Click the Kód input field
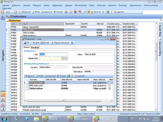This screenshot has height=122, width=163. point(54,54)
